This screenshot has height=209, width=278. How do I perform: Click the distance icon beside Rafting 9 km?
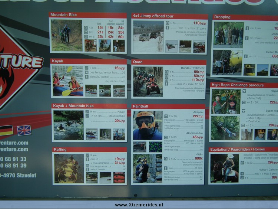pos(87,155)
